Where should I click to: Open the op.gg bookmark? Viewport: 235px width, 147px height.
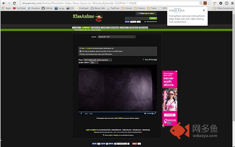(x=59, y=8)
